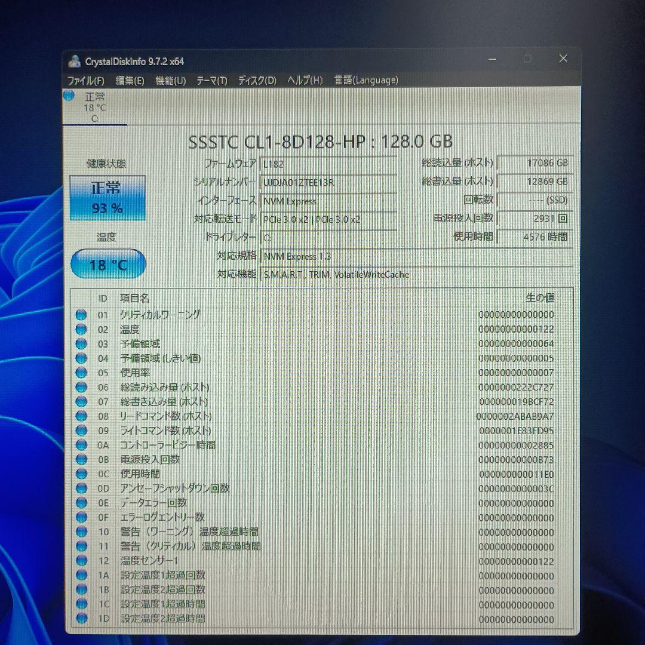Click the blue status dot beside クリティカルワーニング
This screenshot has height=645, width=645.
[81, 315]
